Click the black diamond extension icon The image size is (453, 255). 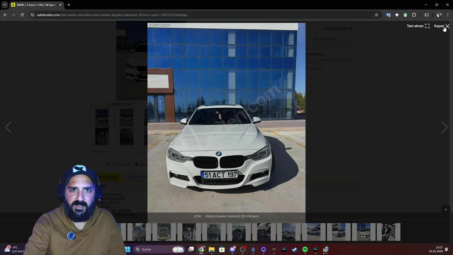pyautogui.click(x=397, y=15)
